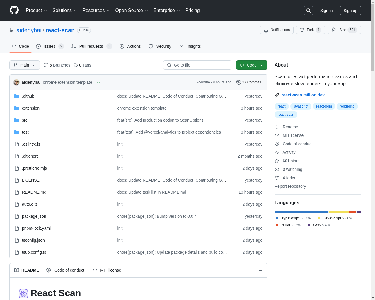Click the blue TypeScript language bar segment
Image resolution: width=375 pixels, height=300 pixels.
(x=301, y=212)
